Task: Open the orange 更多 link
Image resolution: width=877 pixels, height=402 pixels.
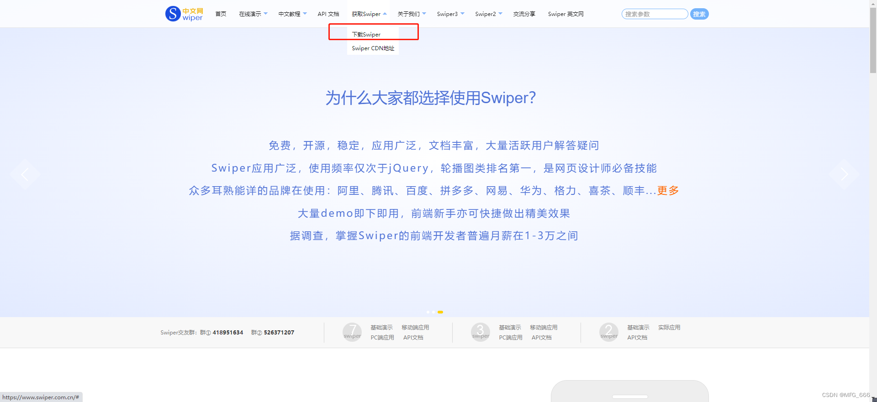Action: pos(668,190)
